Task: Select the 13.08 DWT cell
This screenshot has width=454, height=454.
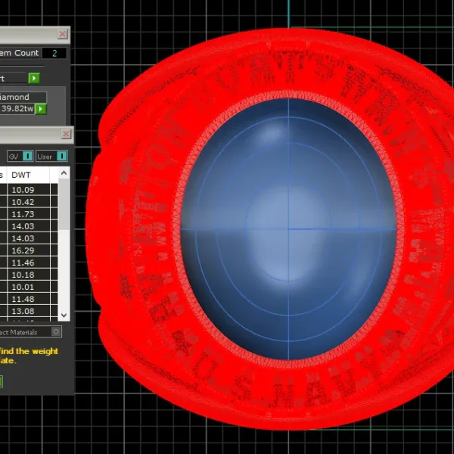Action: [29, 311]
